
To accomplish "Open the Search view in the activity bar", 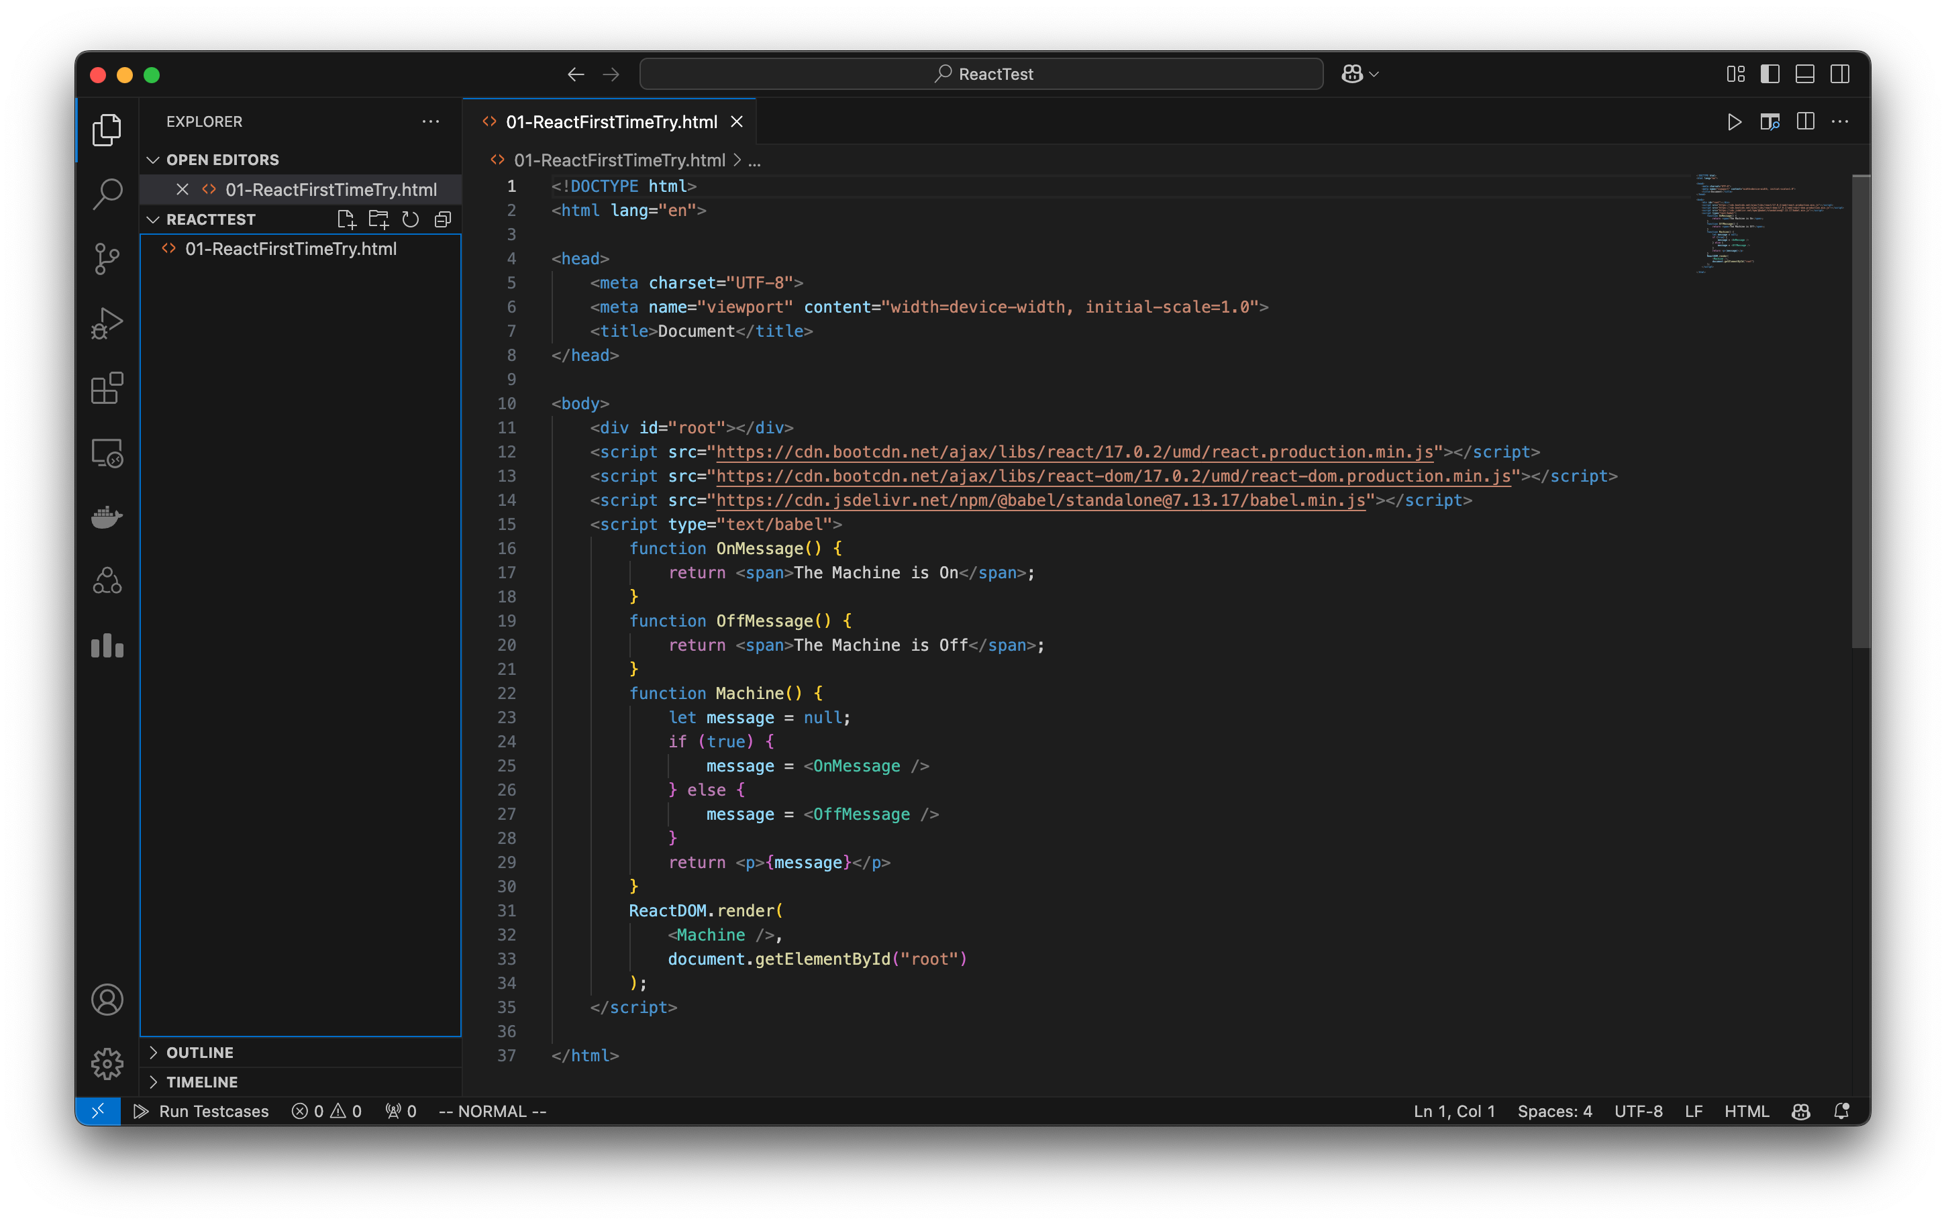I will pyautogui.click(x=107, y=194).
